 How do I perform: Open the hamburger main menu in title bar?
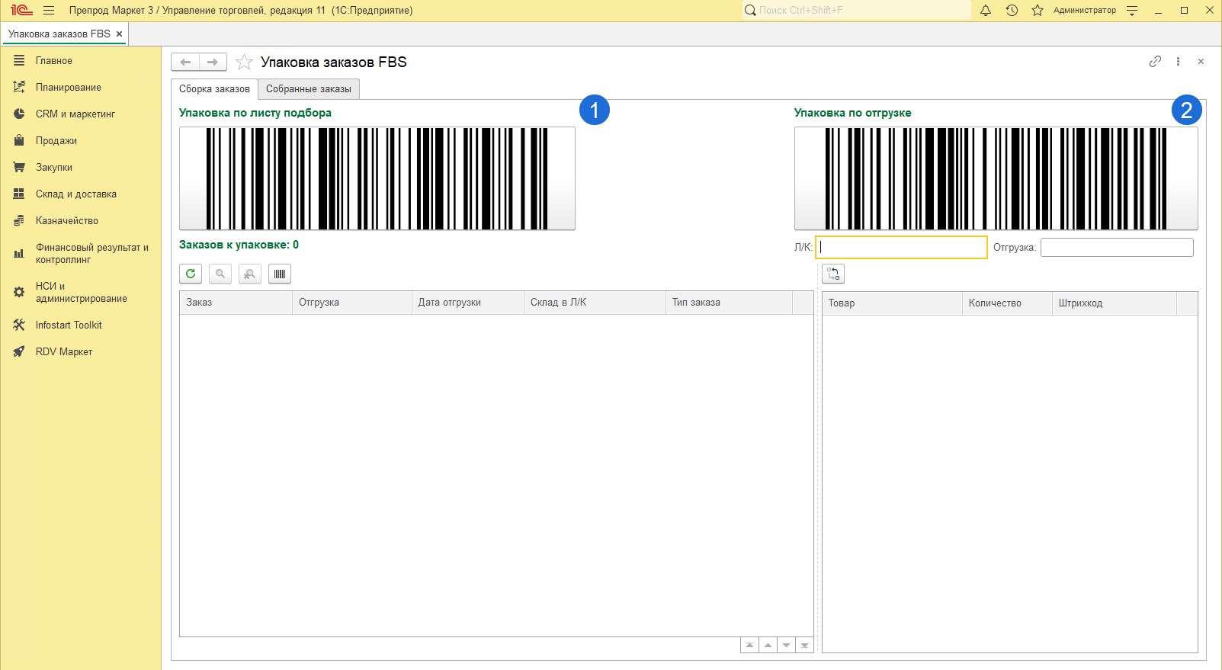pyautogui.click(x=49, y=11)
